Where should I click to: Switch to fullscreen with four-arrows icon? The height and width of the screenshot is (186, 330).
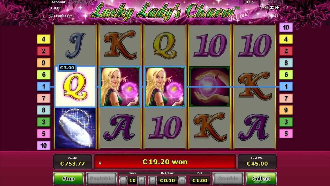click(x=277, y=8)
